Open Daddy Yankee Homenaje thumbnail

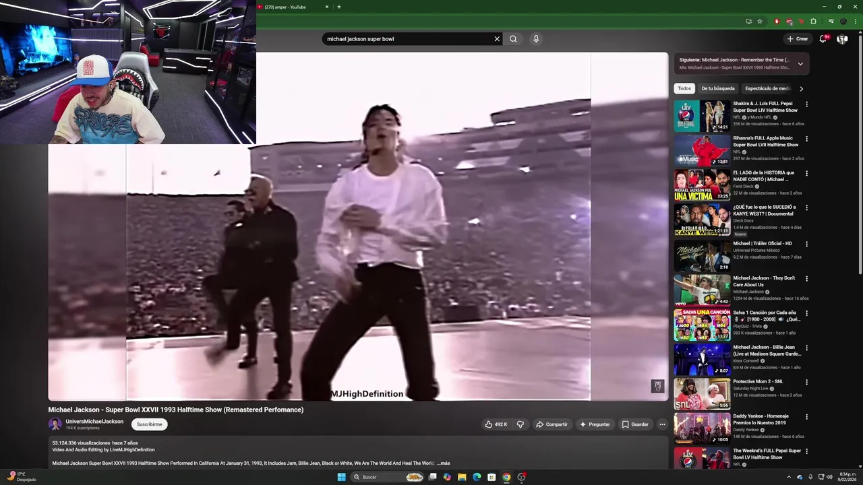tap(702, 428)
